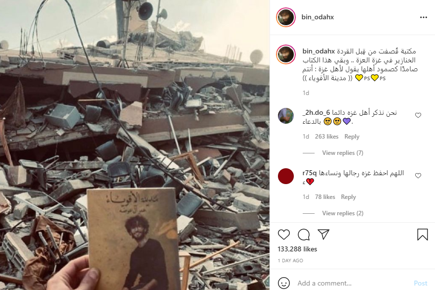Open the three-dot more options menu
435x290 pixels.
423,17
